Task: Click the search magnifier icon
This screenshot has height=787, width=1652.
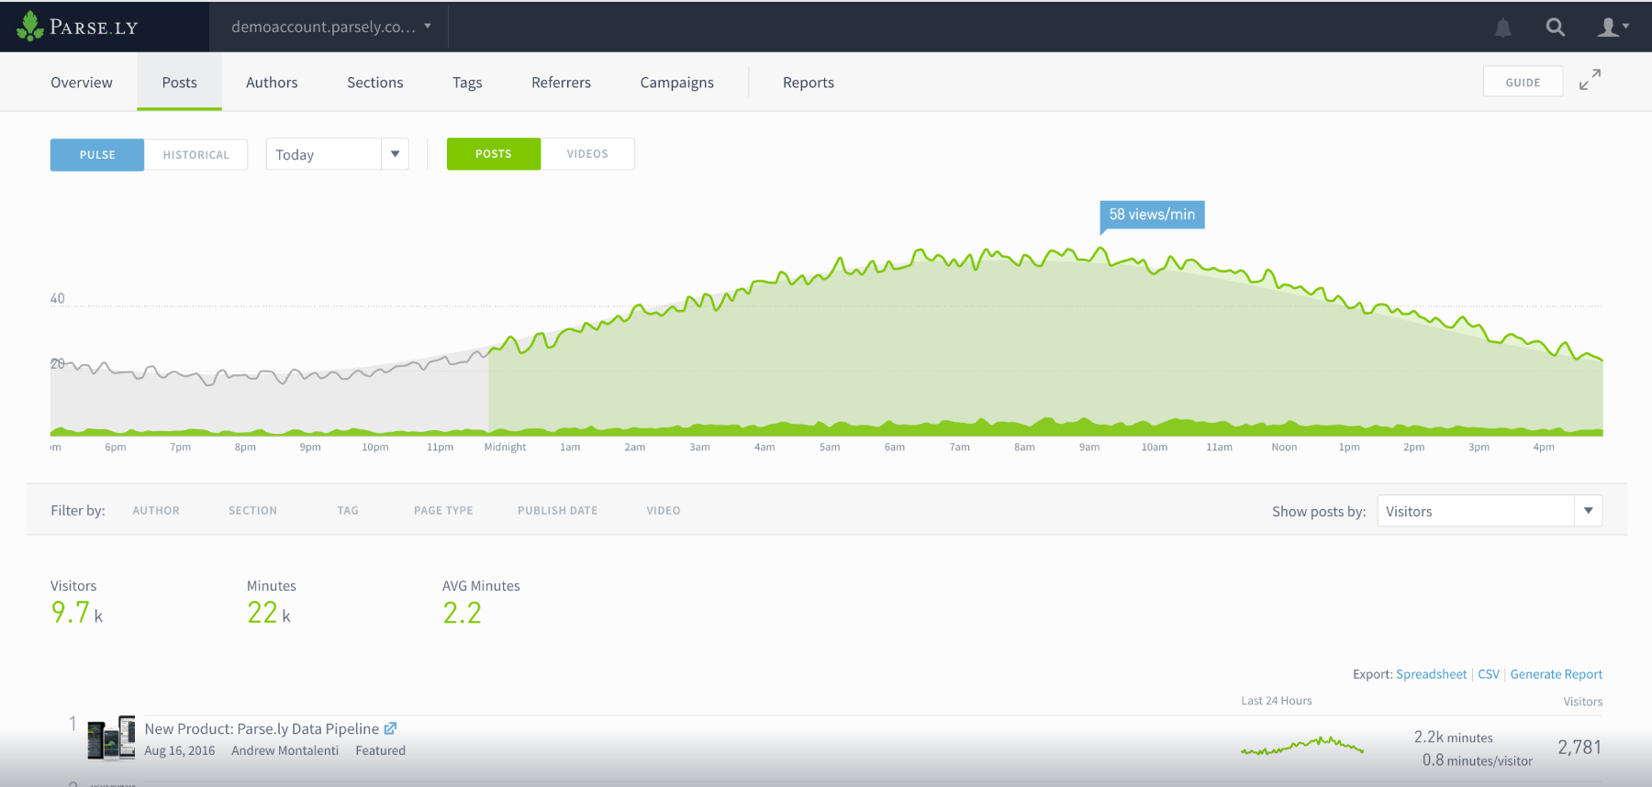Action: coord(1555,28)
